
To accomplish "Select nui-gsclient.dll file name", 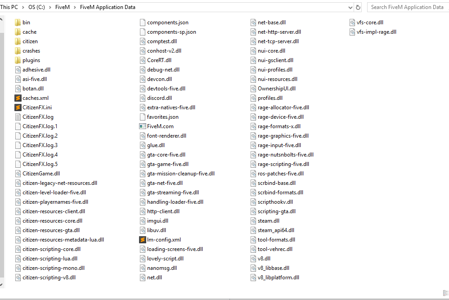I will pos(275,60).
